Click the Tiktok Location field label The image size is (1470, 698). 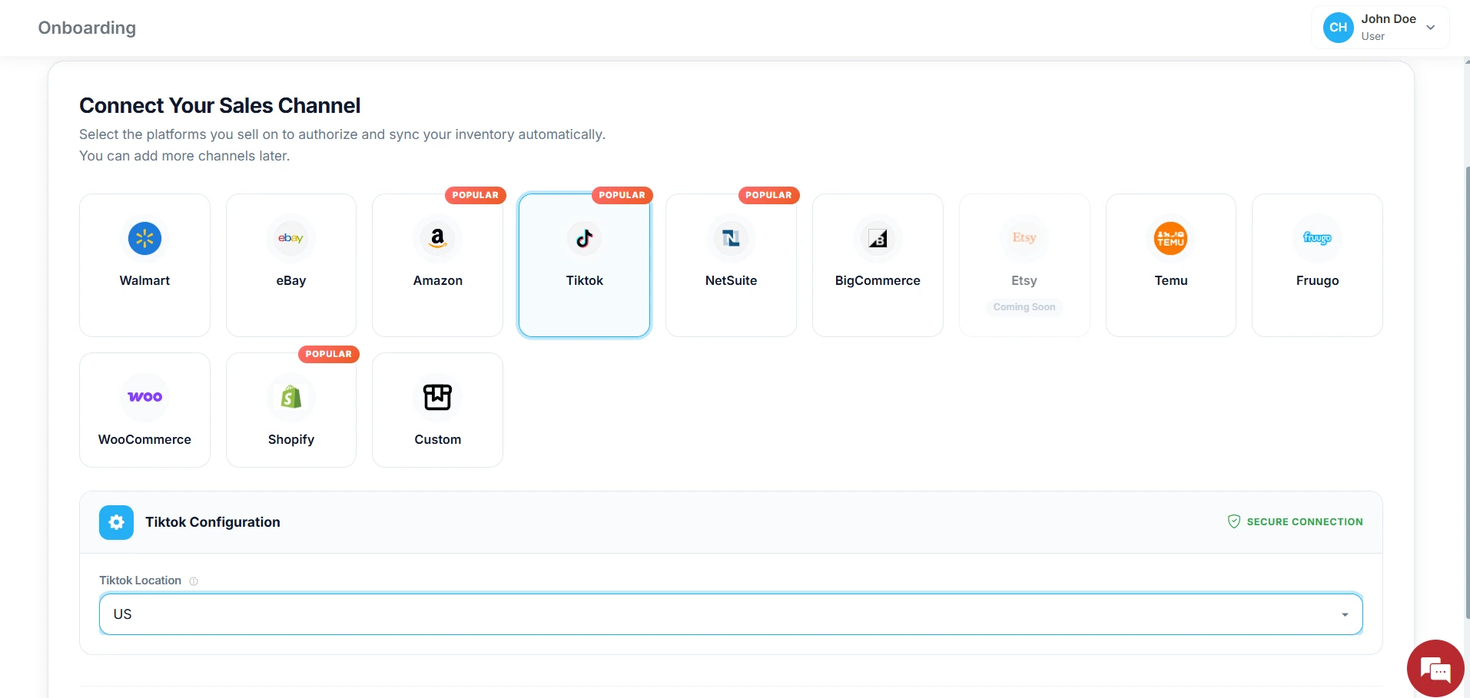click(x=140, y=581)
